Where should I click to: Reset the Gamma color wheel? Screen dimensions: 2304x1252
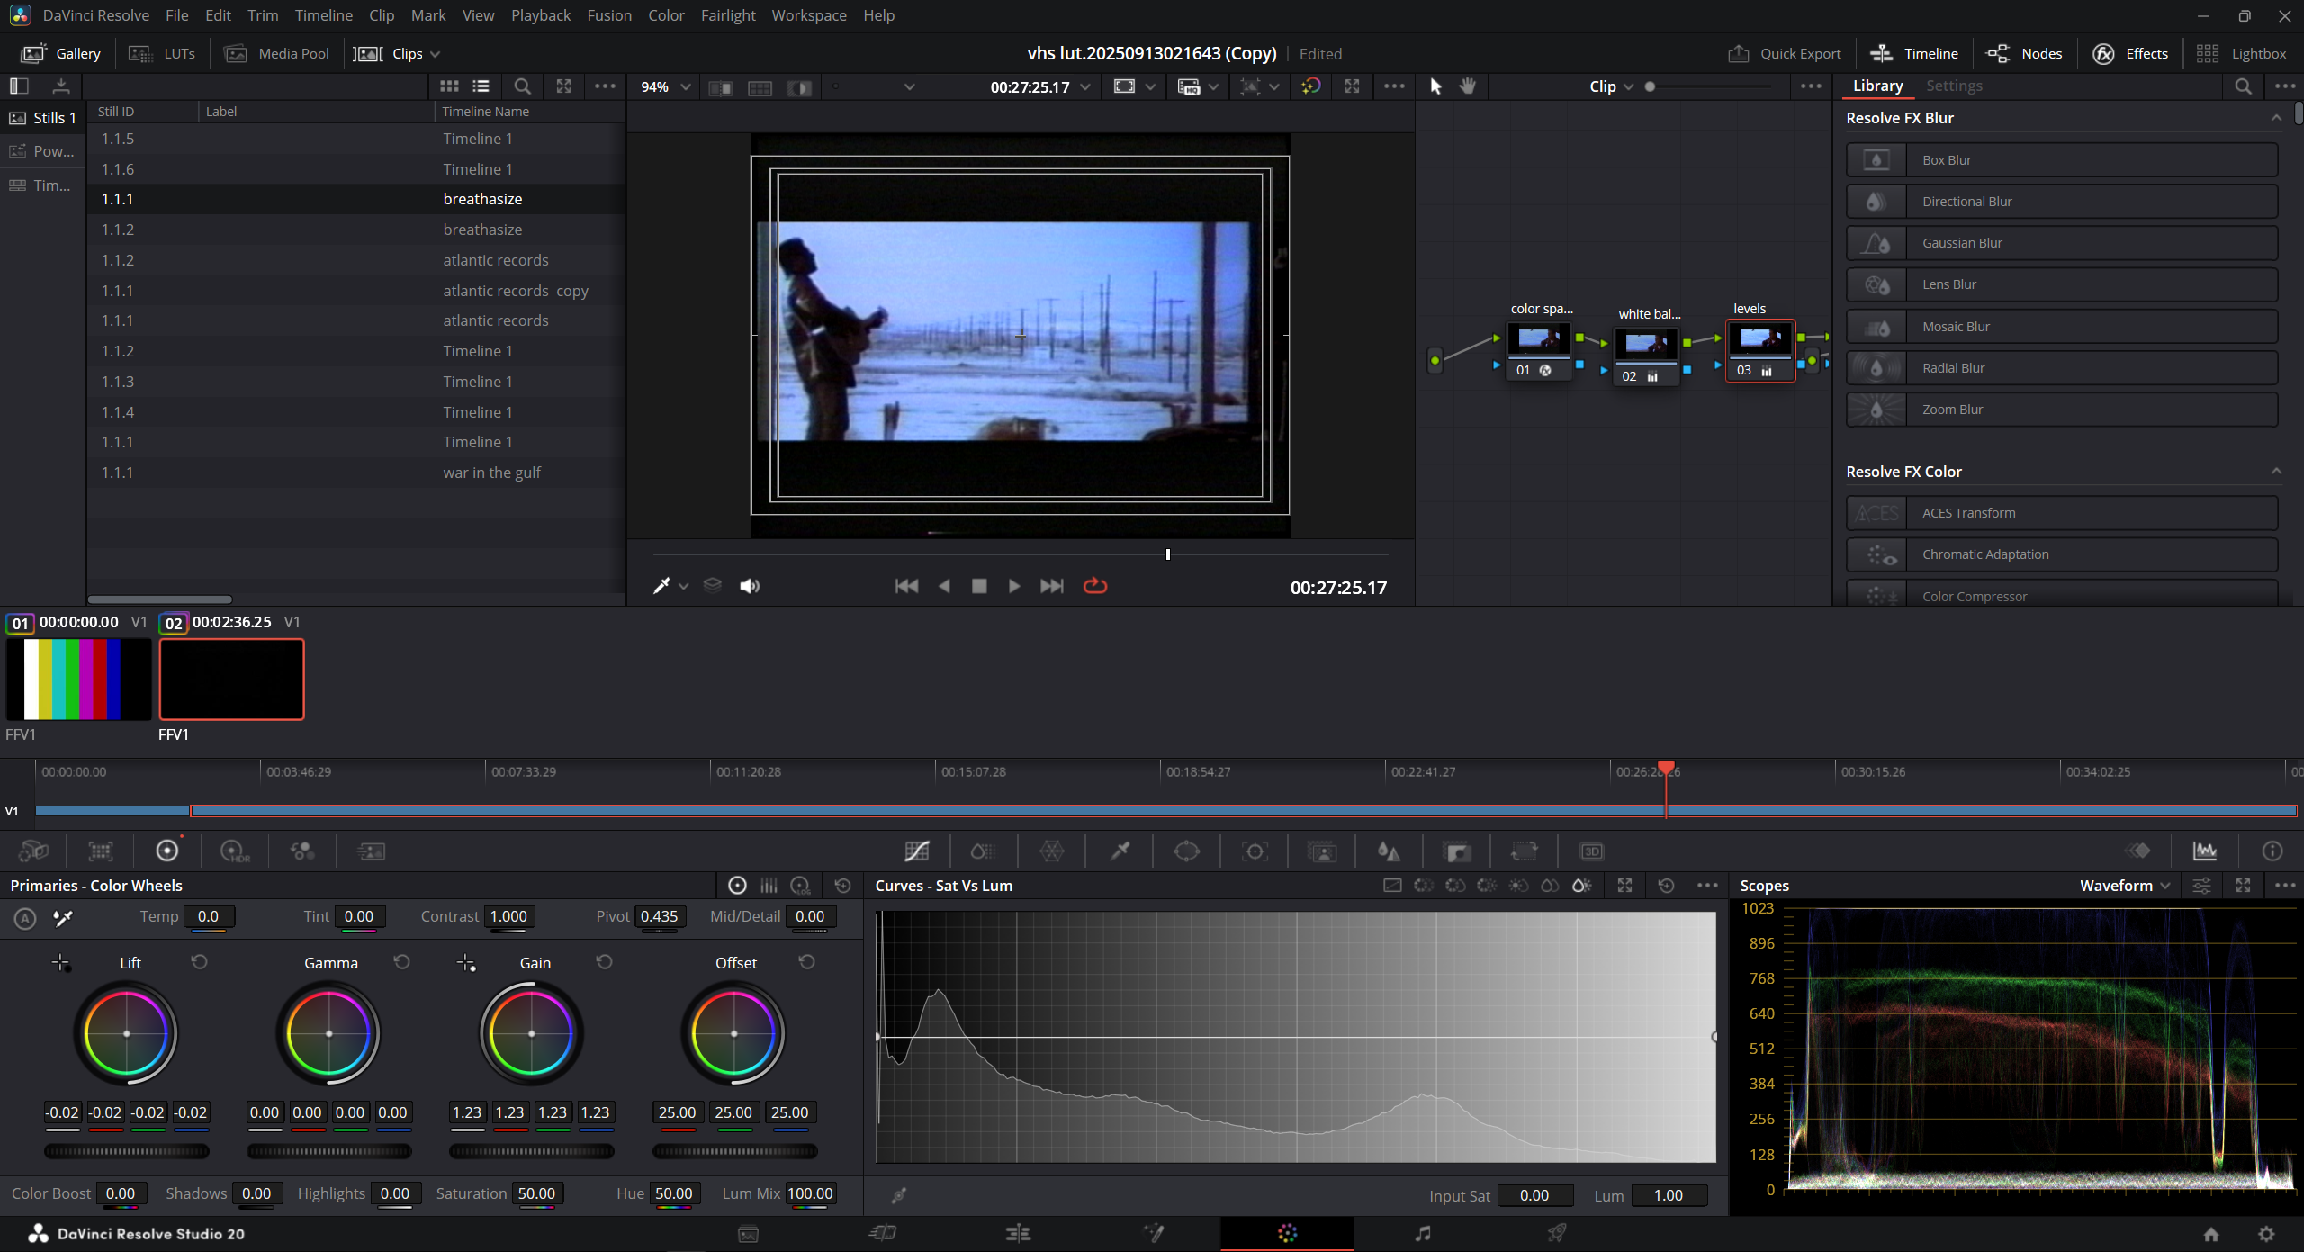401,962
